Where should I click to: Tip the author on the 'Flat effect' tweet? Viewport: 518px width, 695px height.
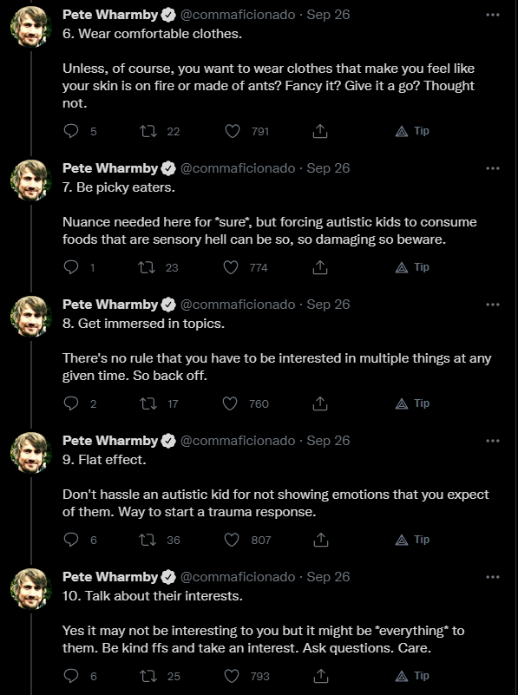[412, 540]
